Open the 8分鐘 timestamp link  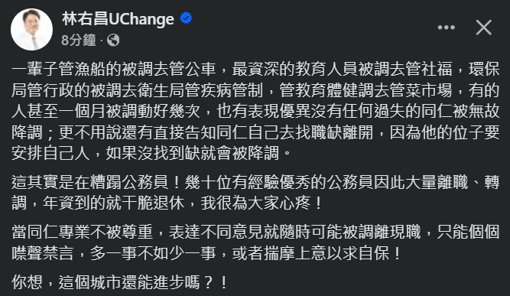[79, 41]
